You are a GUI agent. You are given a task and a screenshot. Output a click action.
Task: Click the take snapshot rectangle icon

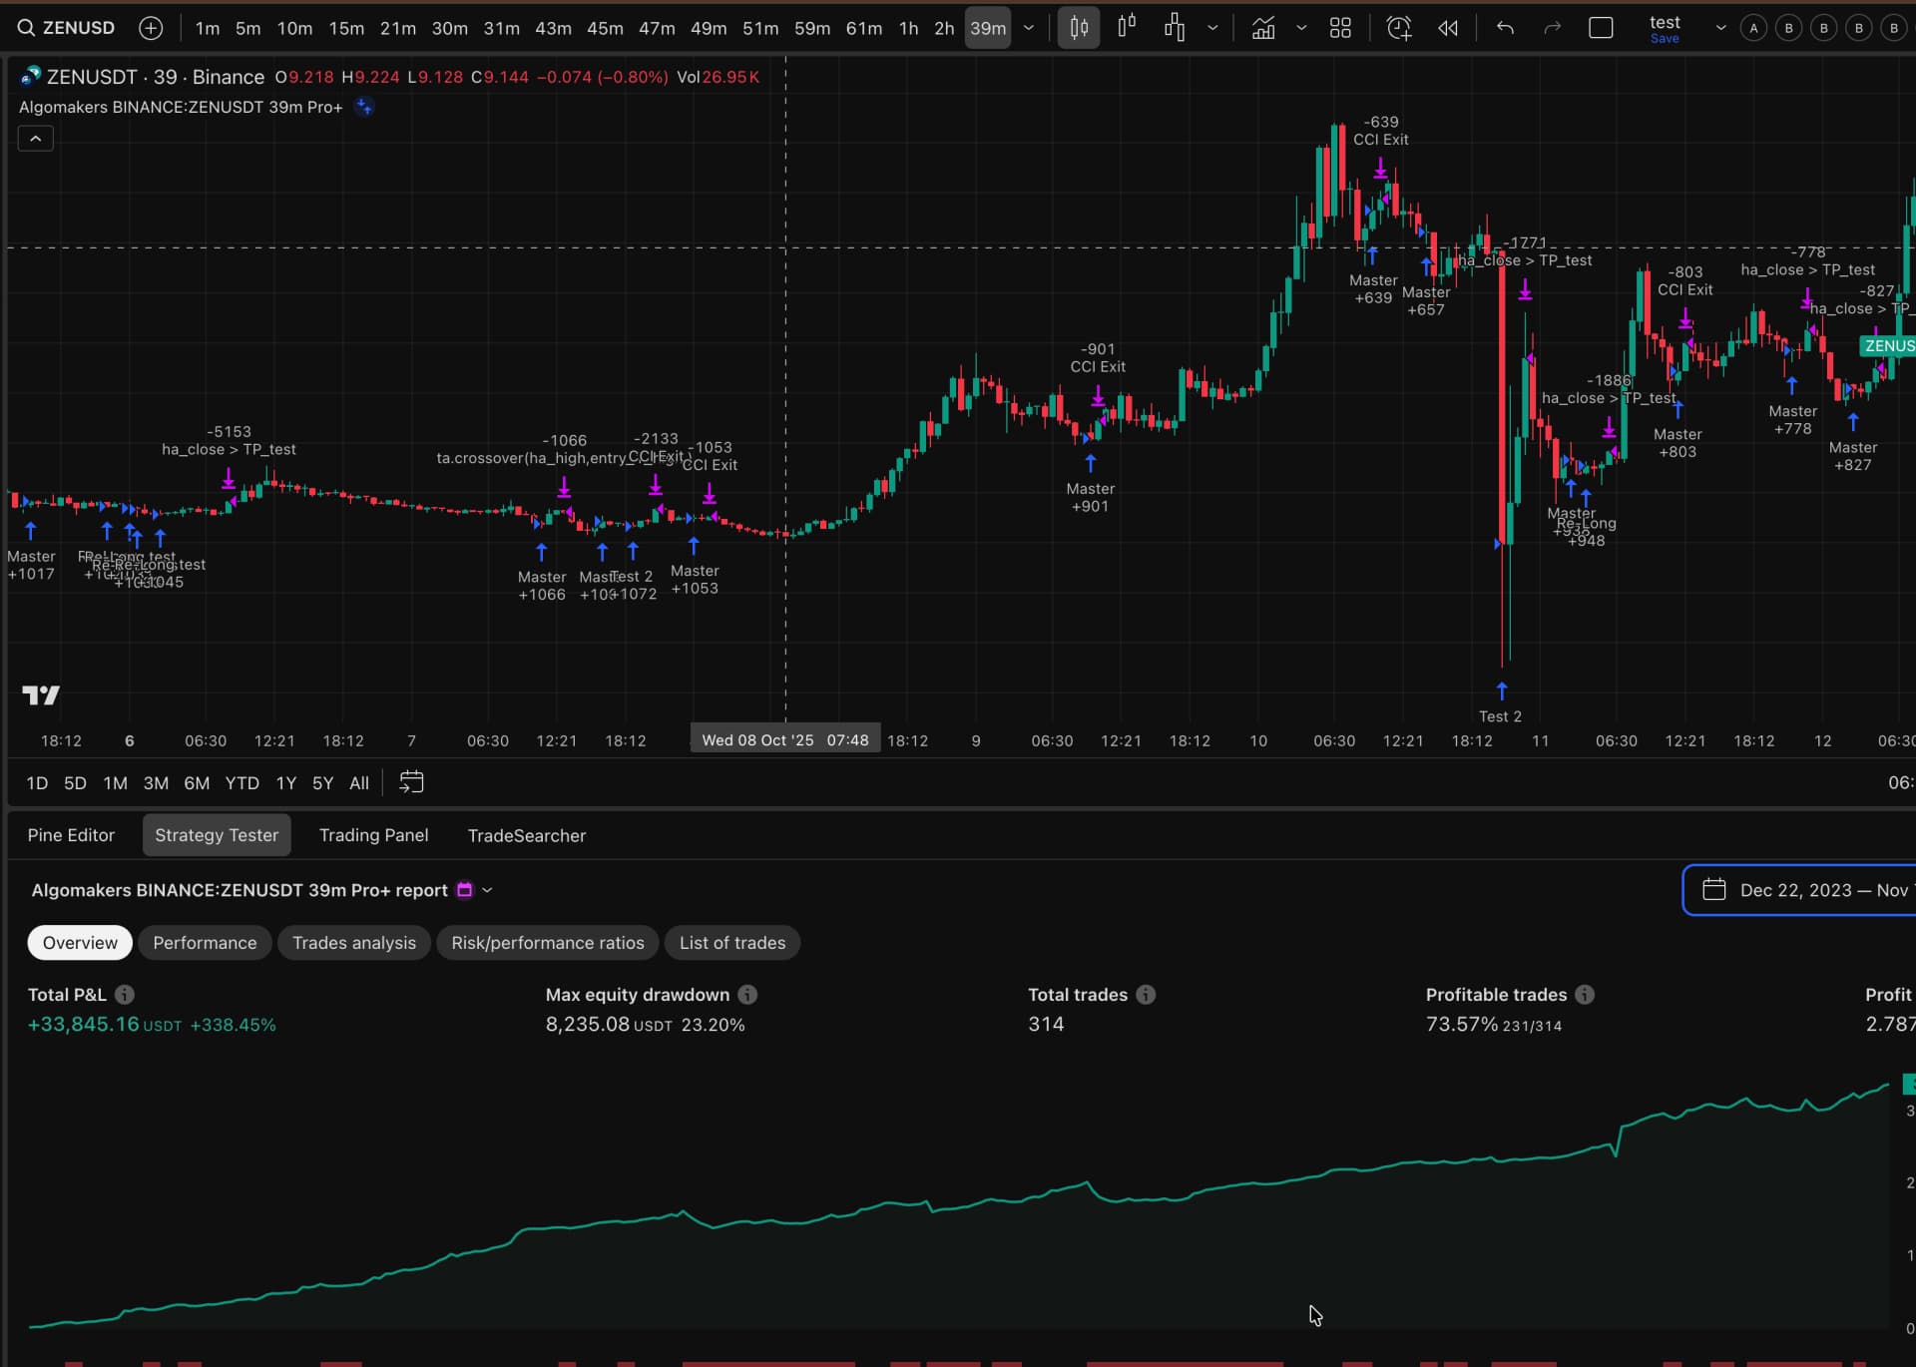coord(1602,27)
